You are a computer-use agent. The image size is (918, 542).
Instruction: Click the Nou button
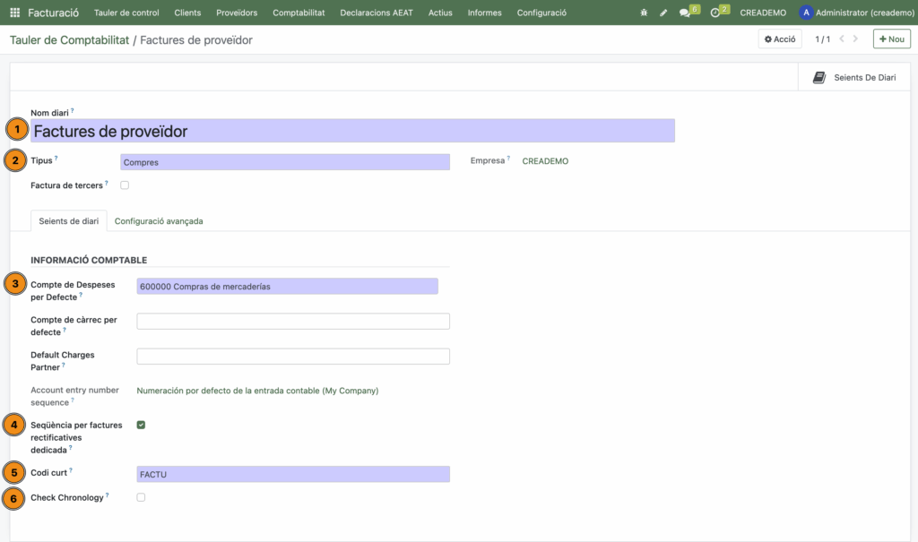pyautogui.click(x=891, y=39)
